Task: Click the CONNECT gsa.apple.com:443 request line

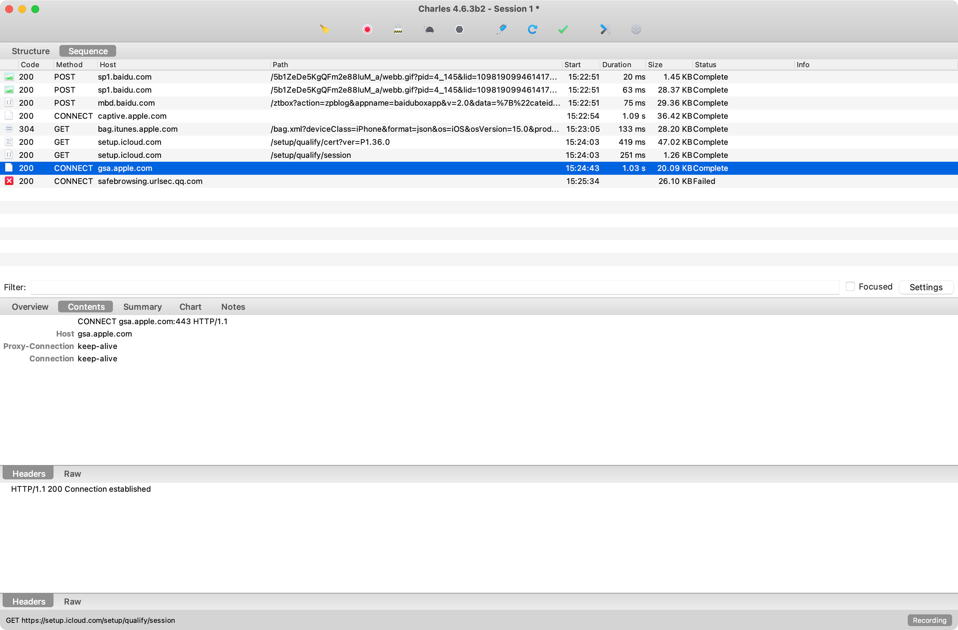Action: coord(153,321)
